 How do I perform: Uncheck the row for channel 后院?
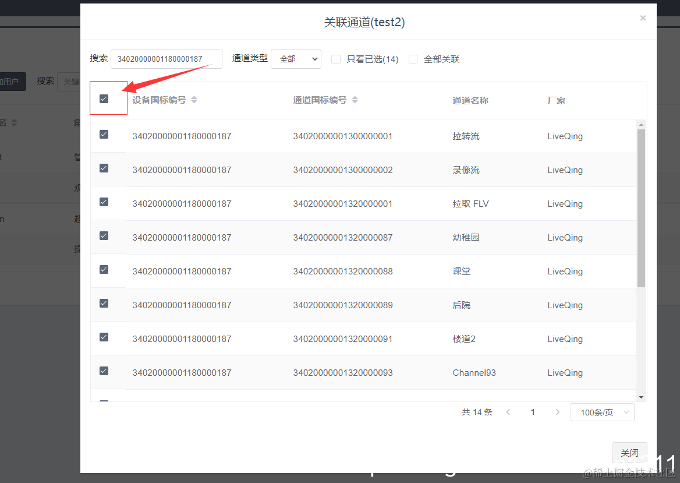coord(104,304)
